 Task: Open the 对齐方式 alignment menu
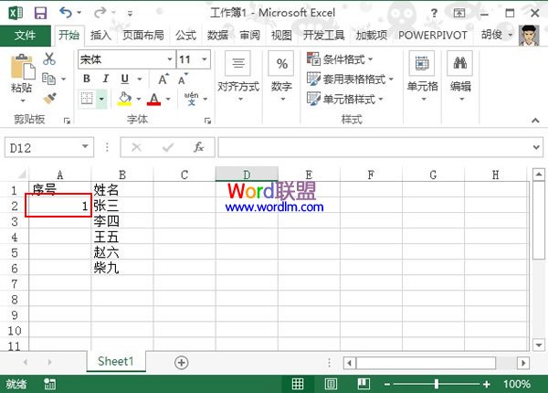tap(238, 77)
